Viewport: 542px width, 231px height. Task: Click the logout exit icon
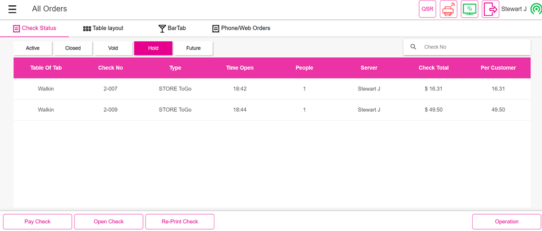click(x=490, y=9)
